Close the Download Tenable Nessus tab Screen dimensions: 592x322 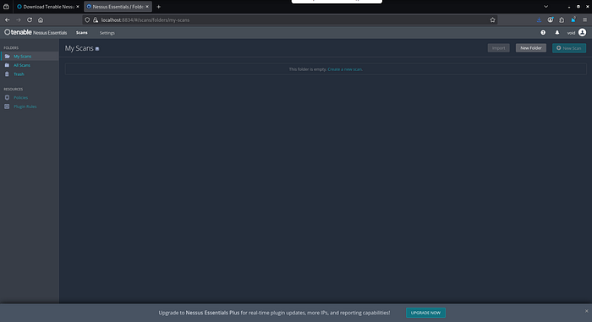point(78,7)
